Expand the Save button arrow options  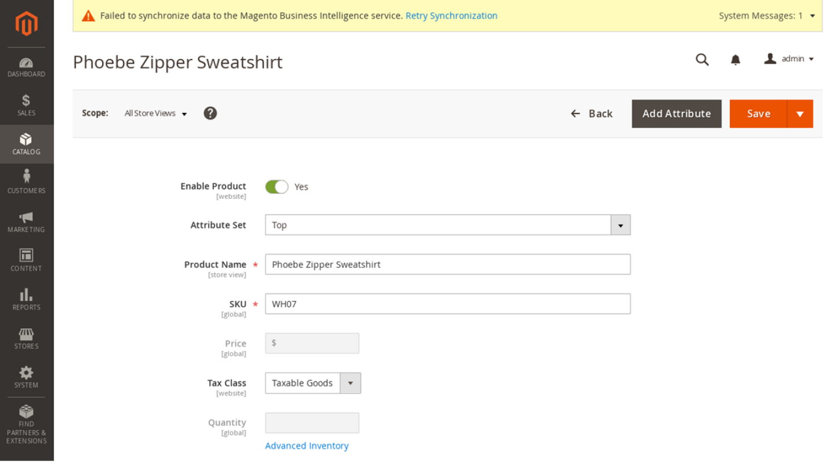[x=800, y=114]
